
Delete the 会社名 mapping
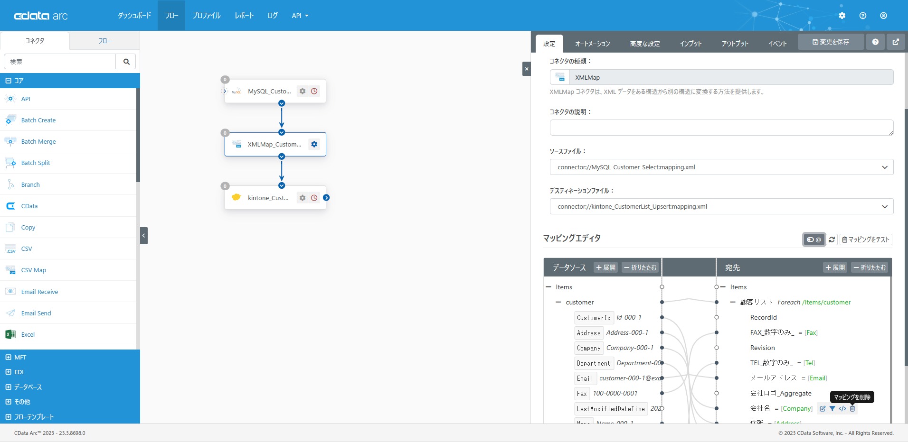coord(852,408)
